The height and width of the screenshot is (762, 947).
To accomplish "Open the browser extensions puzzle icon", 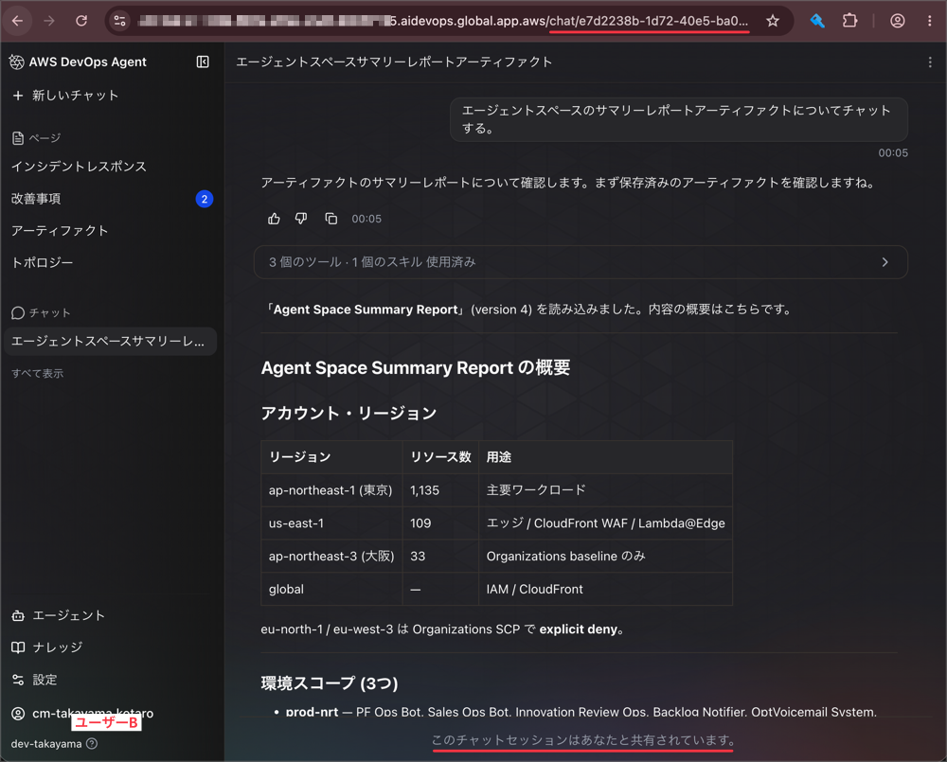I will click(849, 21).
